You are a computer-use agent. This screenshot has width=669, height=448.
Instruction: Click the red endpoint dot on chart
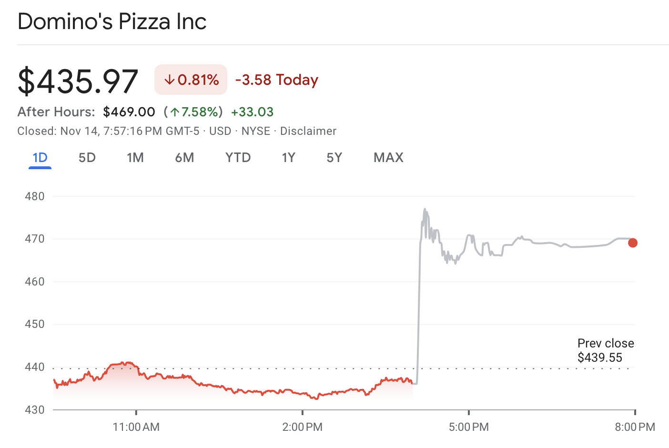(632, 243)
